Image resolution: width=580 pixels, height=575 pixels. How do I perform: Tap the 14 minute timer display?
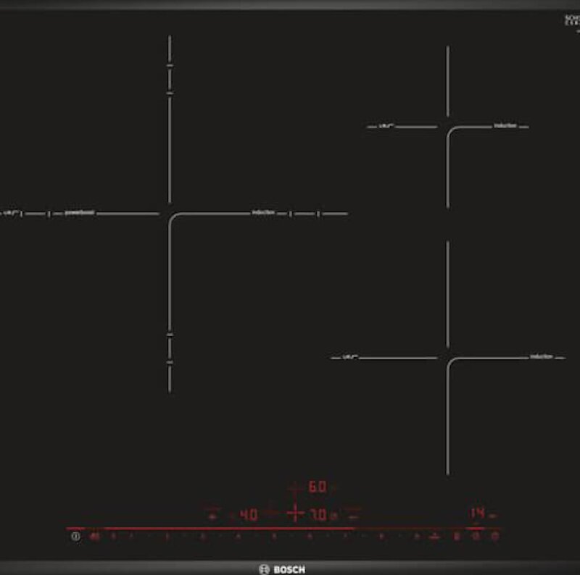coord(477,513)
